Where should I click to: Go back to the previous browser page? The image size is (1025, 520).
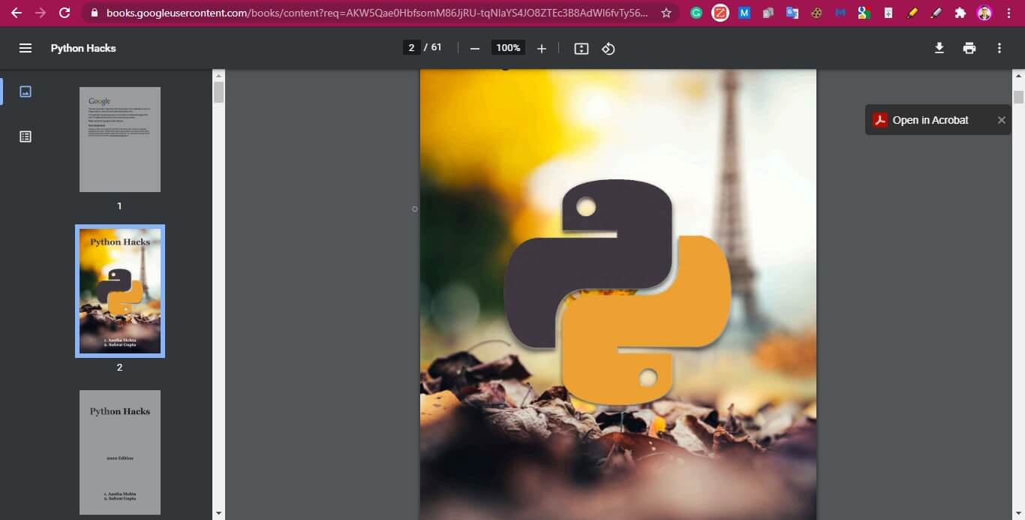point(16,13)
